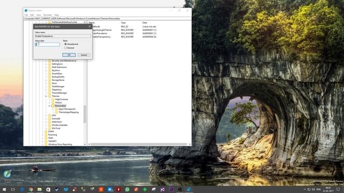The image size is (344, 193).
Task: Open WhatsApp from the taskbar
Action: click(x=127, y=189)
